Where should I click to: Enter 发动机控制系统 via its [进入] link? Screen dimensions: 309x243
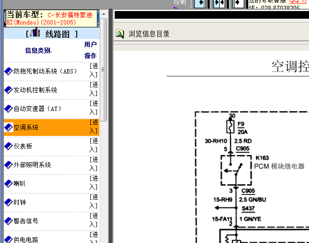tap(94, 89)
